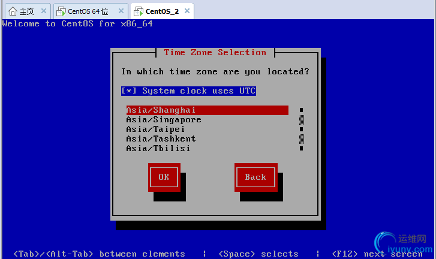The width and height of the screenshot is (436, 259).
Task: Click the <Tab>/<Alt-Tab> between elements hint
Action: pyautogui.click(x=99, y=254)
